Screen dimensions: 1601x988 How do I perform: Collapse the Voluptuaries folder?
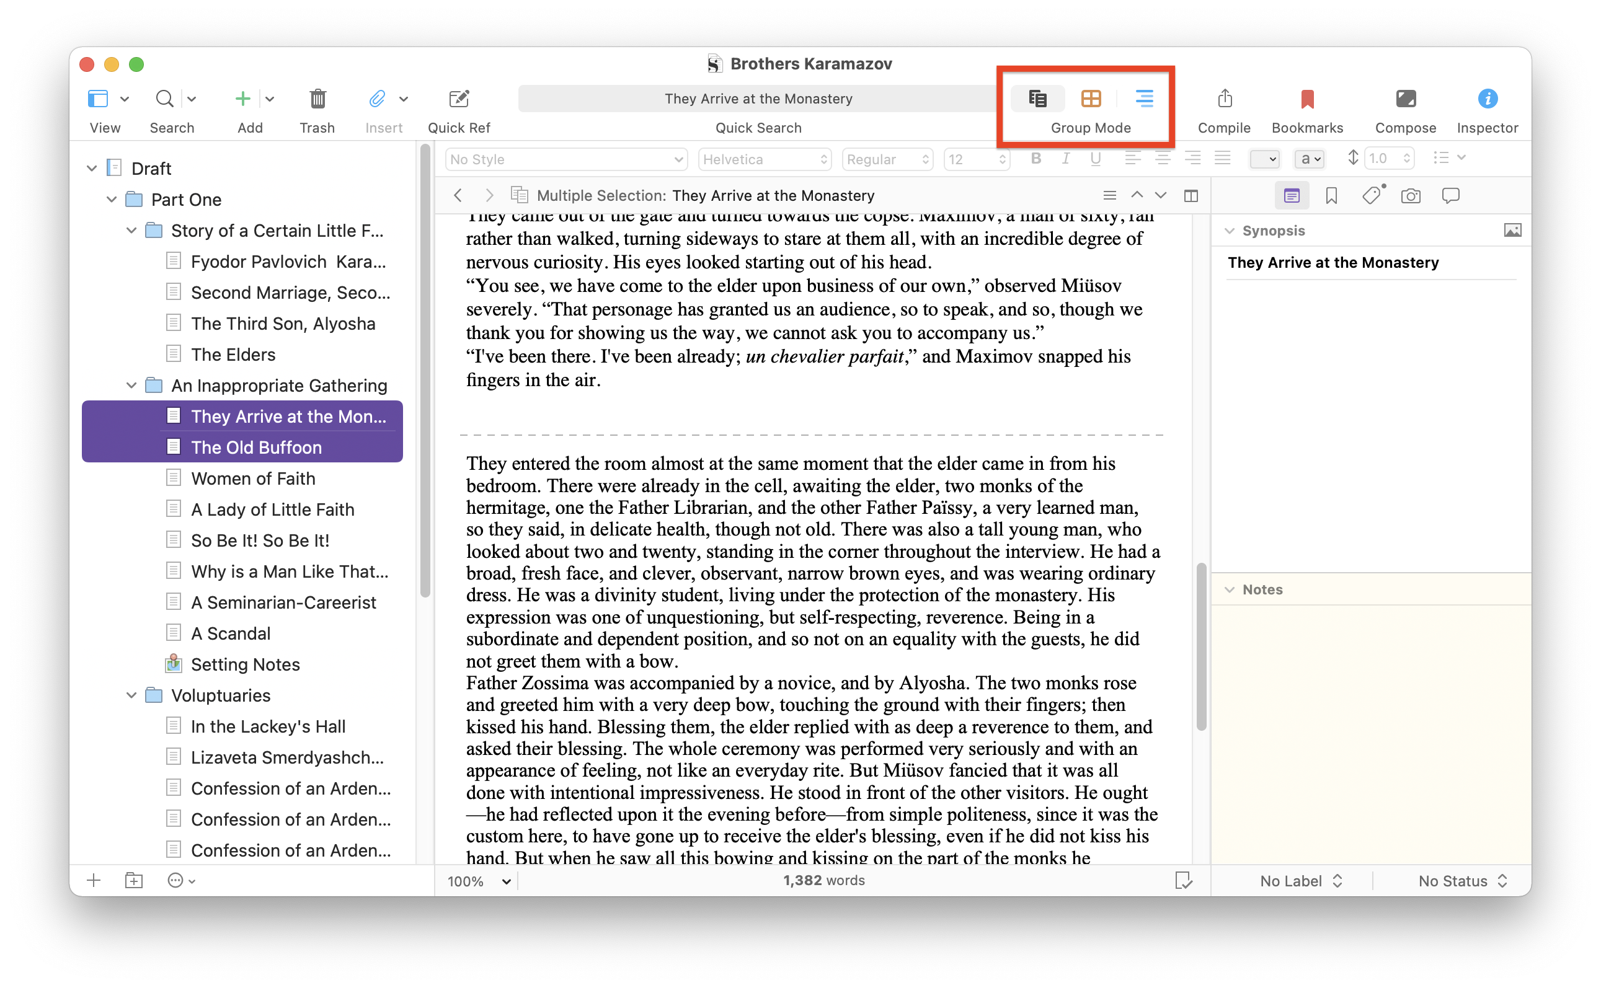tap(131, 695)
